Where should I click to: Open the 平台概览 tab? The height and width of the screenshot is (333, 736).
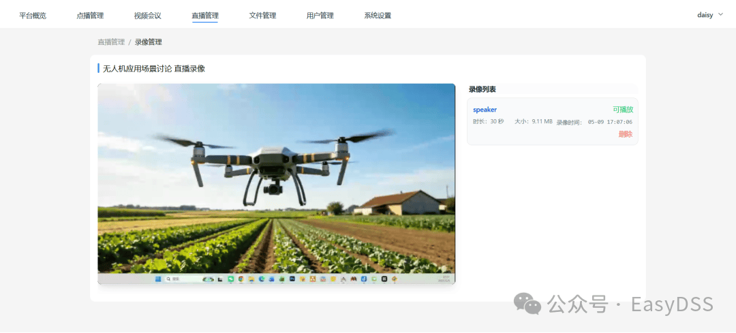(33, 16)
